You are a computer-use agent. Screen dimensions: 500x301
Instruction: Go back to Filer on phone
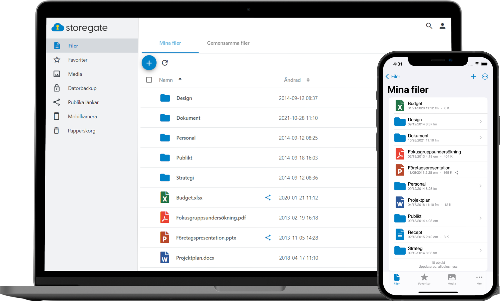point(393,77)
